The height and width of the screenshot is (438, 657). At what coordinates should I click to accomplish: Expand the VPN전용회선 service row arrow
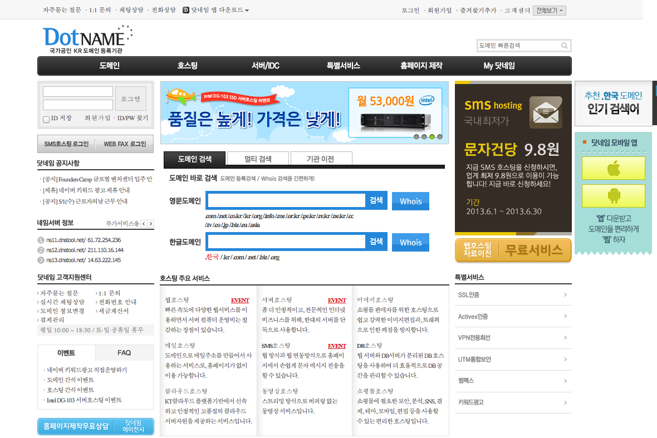[x=565, y=337]
